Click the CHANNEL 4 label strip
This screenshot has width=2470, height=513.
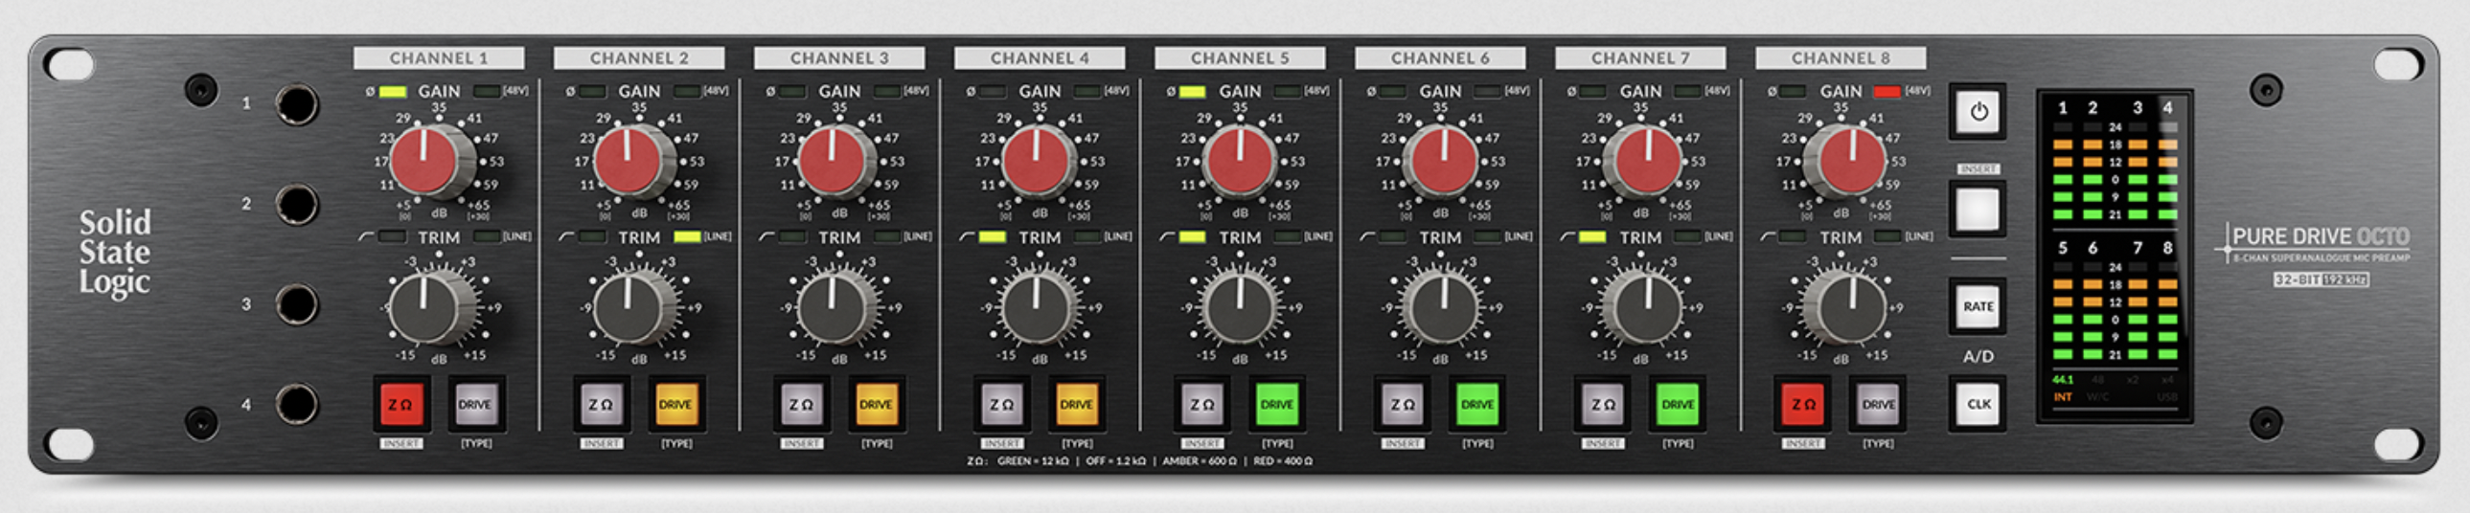click(1040, 58)
